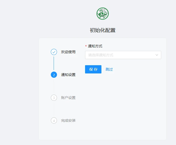The height and width of the screenshot is (145, 176).
Task: Click the 跳过 link
Action: click(x=109, y=69)
